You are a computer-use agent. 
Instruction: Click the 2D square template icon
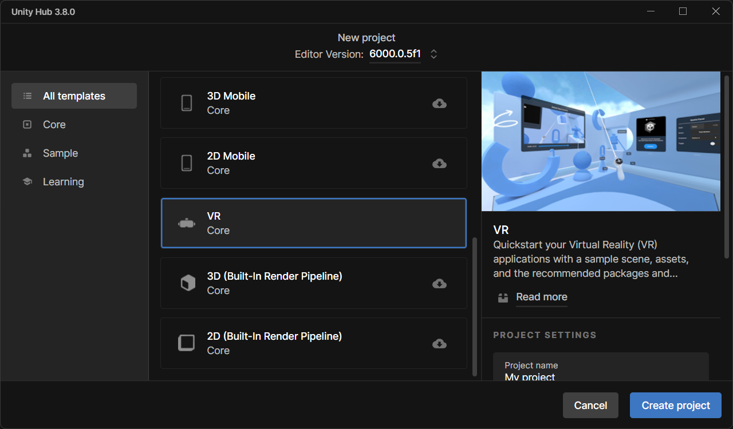tap(186, 343)
